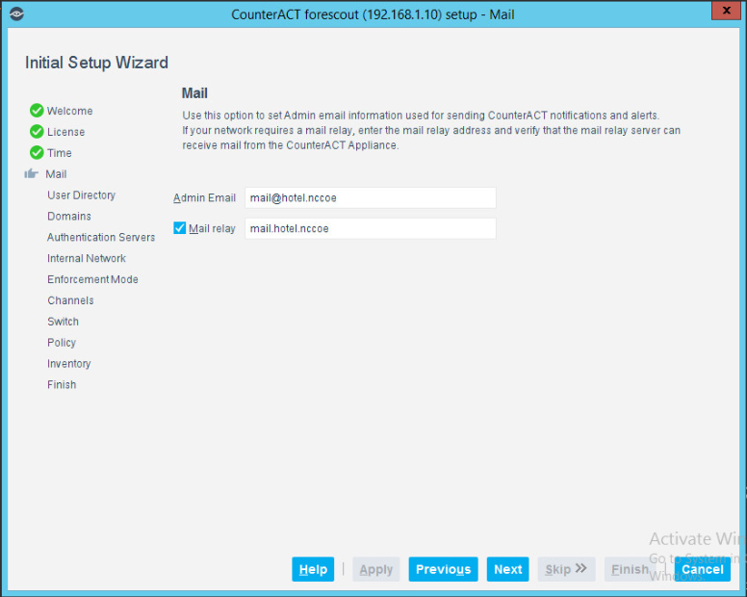Jump to the Enforcement Mode step

tap(93, 279)
